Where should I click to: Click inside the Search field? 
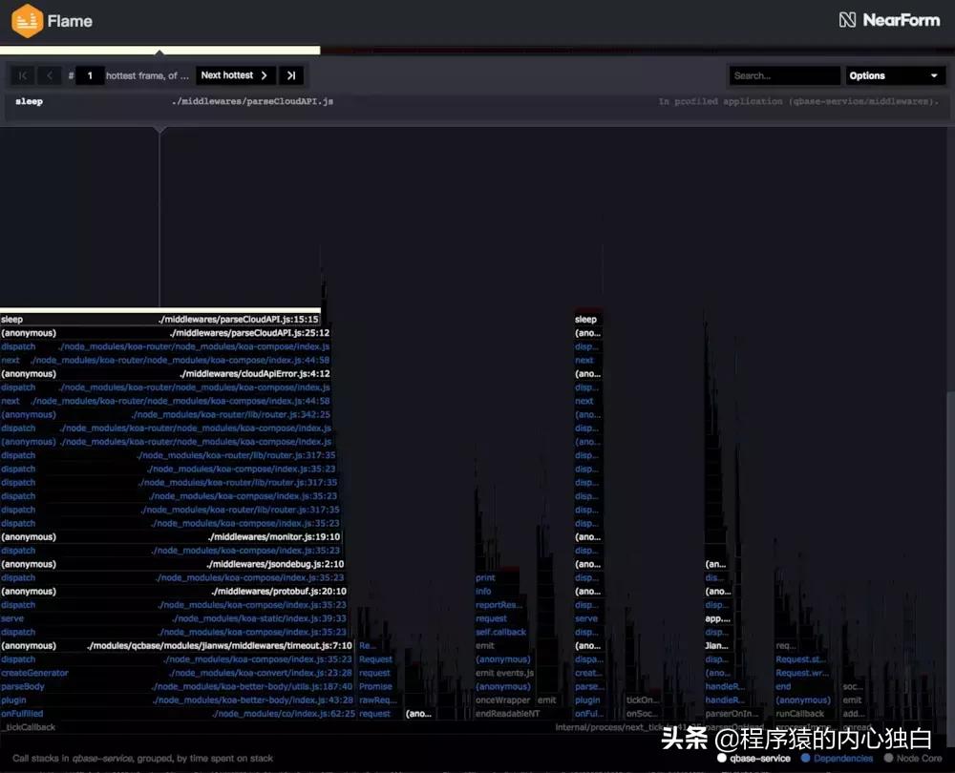[x=785, y=74]
